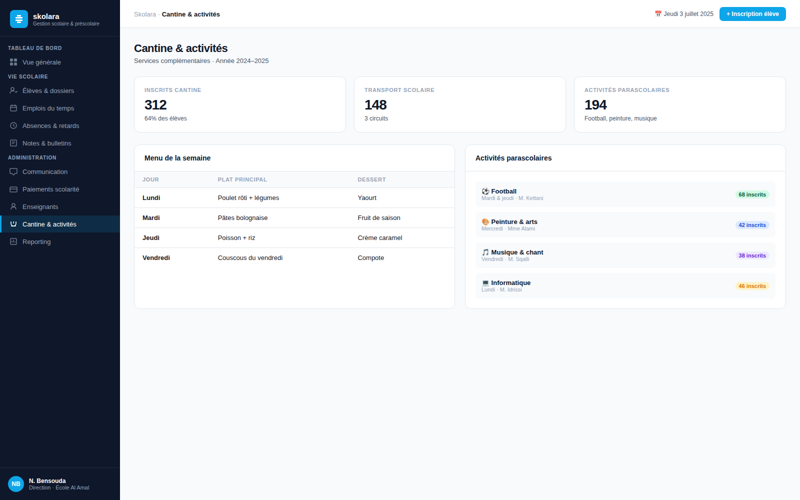Click the Informatique laptop icon
This screenshot has width=800, height=500.
point(485,283)
